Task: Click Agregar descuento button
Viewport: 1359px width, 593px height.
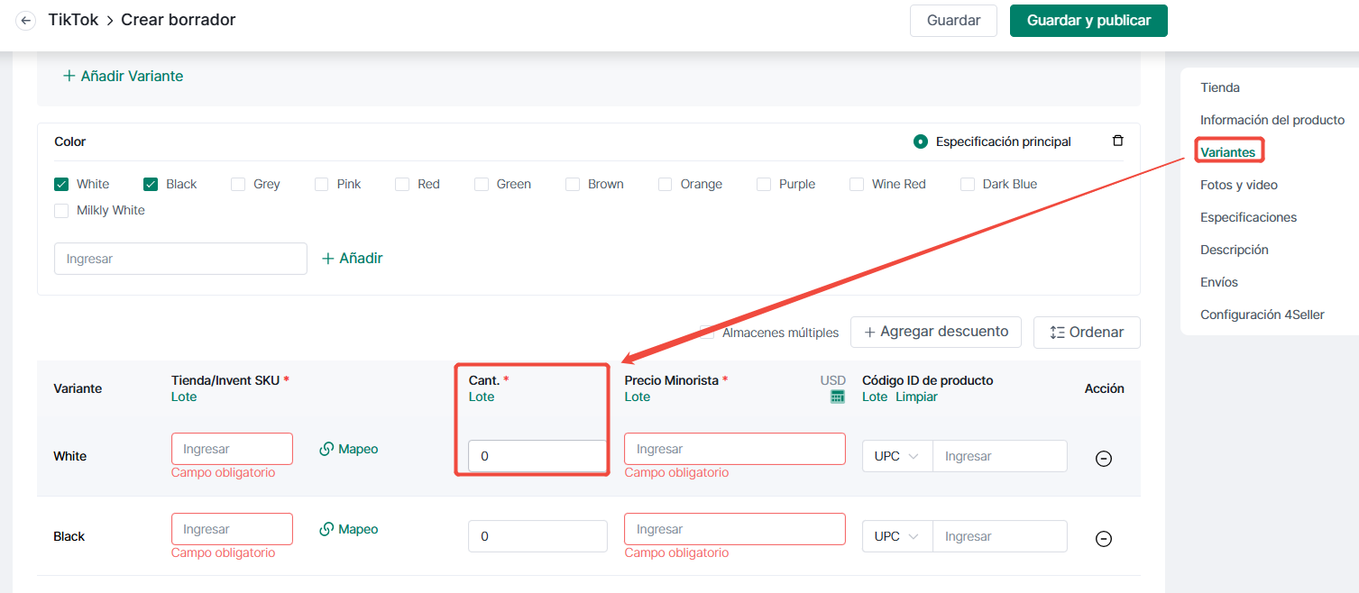Action: pos(936,332)
